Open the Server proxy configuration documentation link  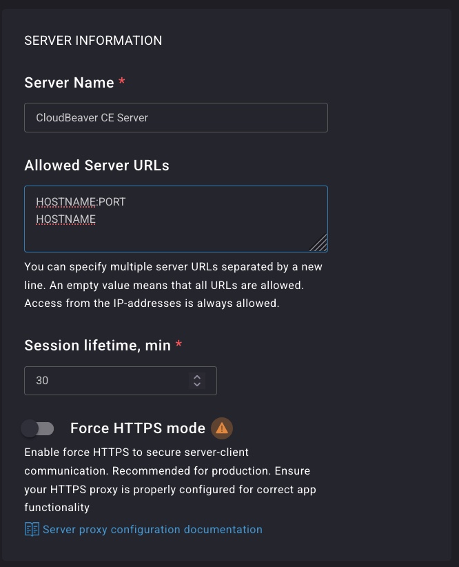pos(152,530)
